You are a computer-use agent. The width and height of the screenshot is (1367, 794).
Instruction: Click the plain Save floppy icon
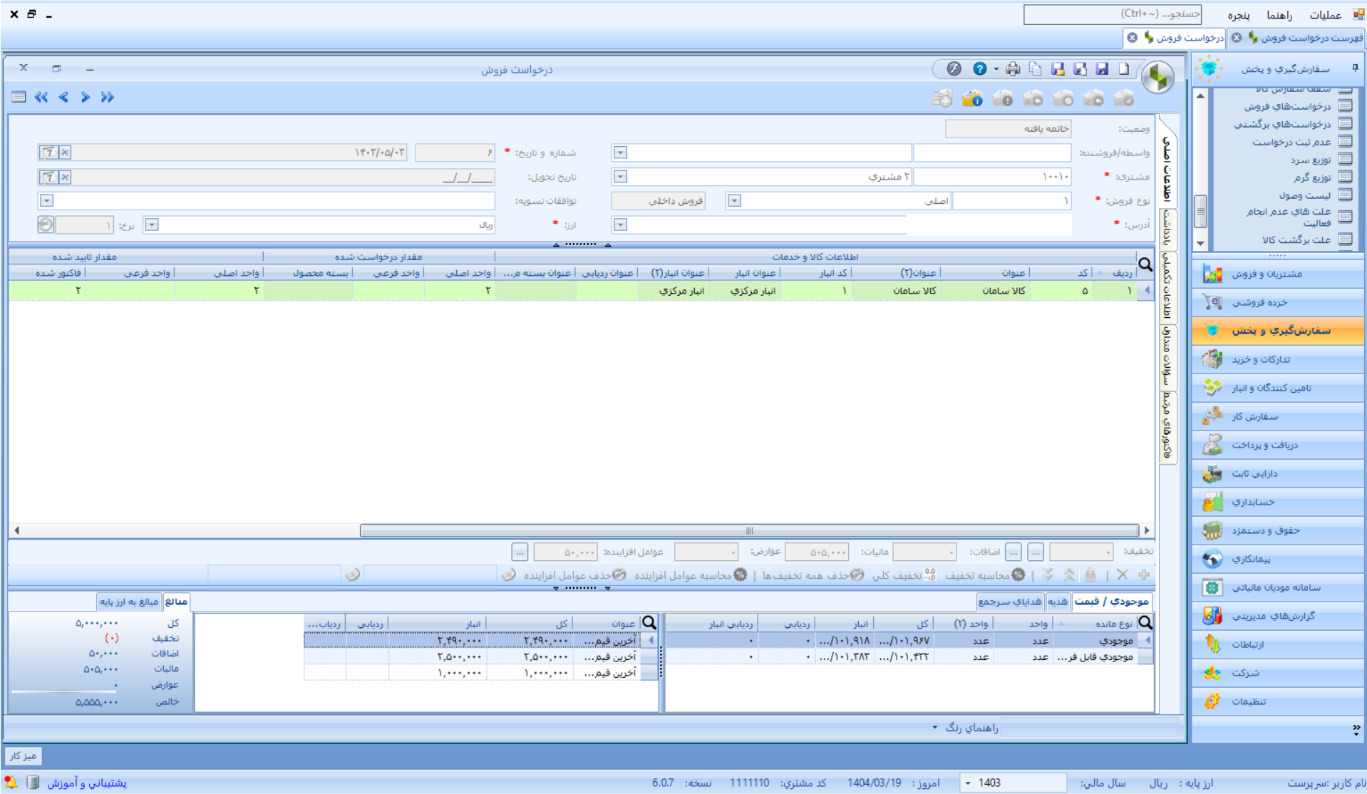[1102, 69]
